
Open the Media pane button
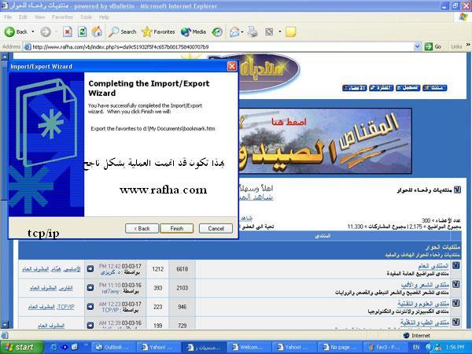coord(194,31)
